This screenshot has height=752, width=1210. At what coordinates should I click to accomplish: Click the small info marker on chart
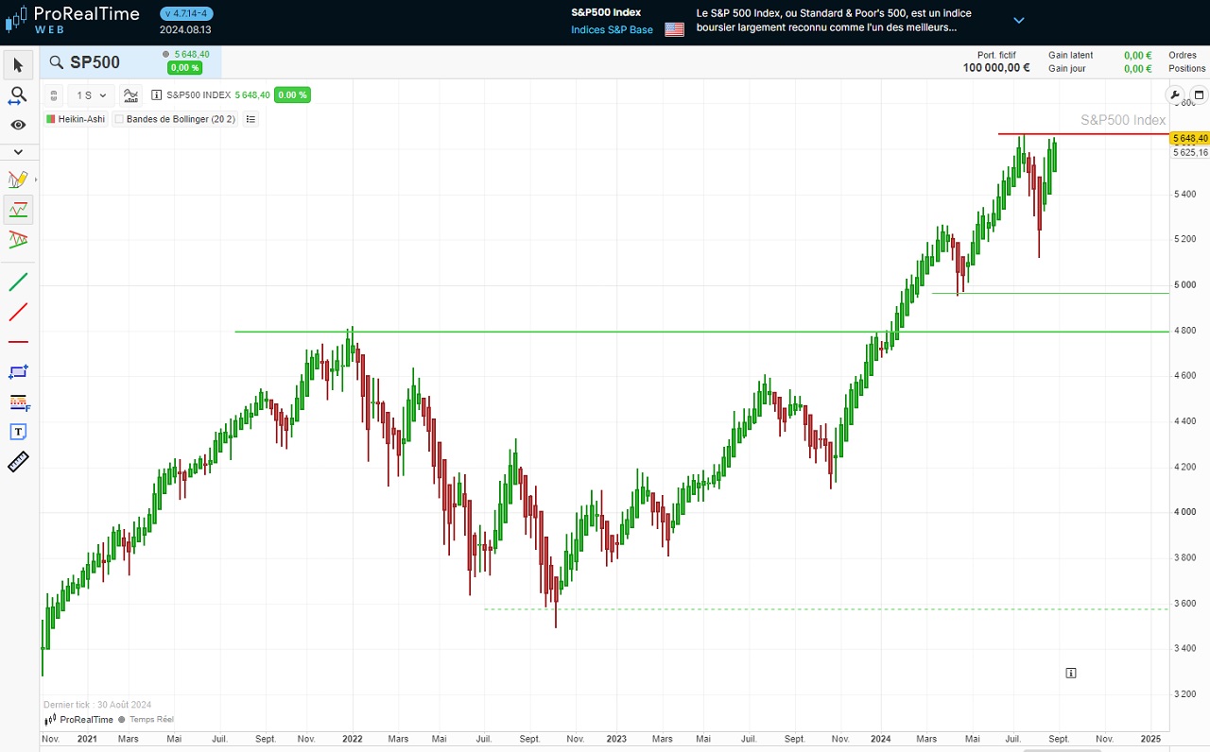click(1071, 673)
